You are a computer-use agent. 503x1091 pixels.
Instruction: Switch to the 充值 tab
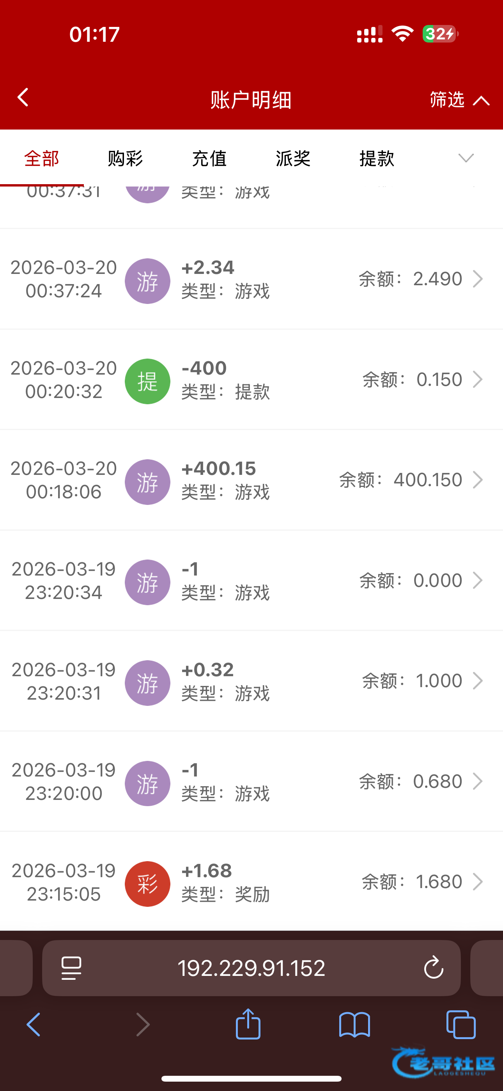coord(209,159)
